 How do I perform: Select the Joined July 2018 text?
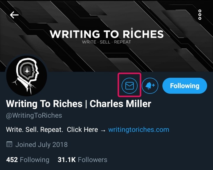pos(41,145)
